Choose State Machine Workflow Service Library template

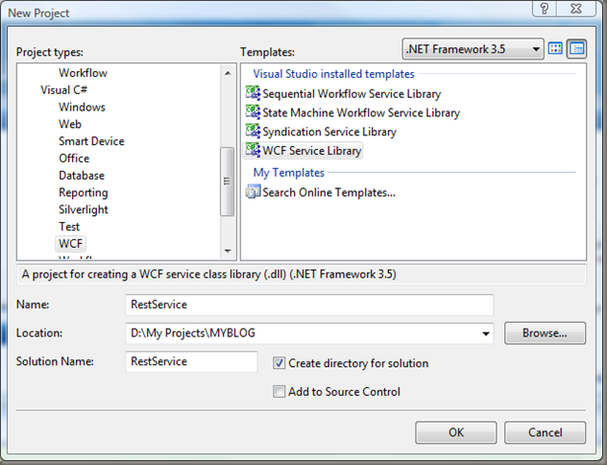(361, 112)
